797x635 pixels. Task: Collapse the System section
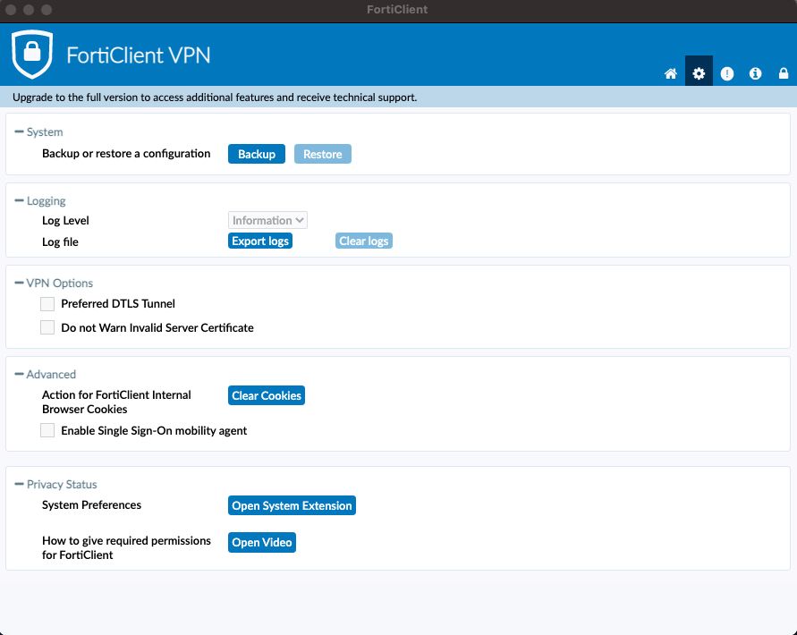19,132
